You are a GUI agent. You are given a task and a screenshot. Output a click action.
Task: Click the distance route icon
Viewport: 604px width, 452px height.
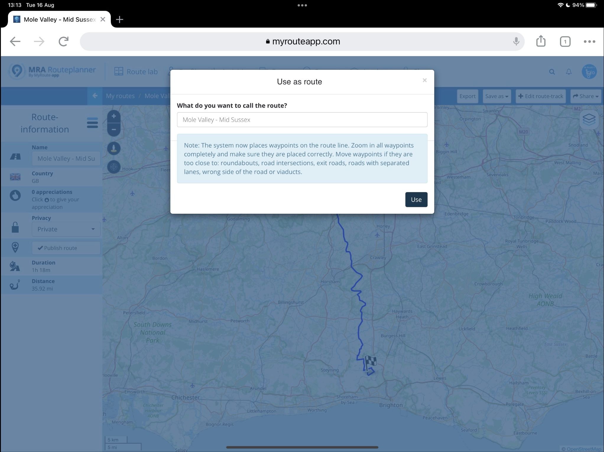pyautogui.click(x=15, y=285)
